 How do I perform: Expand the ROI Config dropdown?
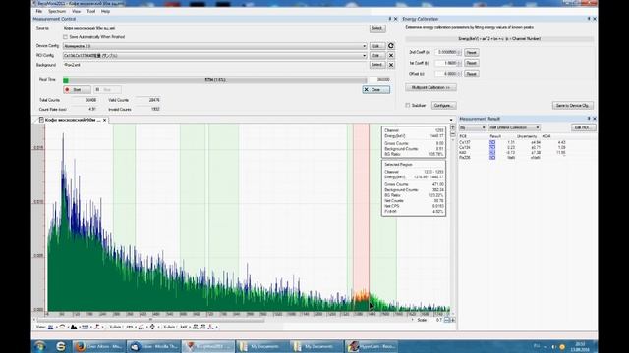pos(364,55)
